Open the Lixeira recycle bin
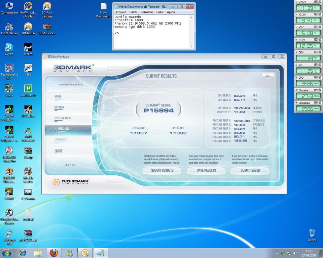This screenshot has width=323, height=258. coord(312,235)
